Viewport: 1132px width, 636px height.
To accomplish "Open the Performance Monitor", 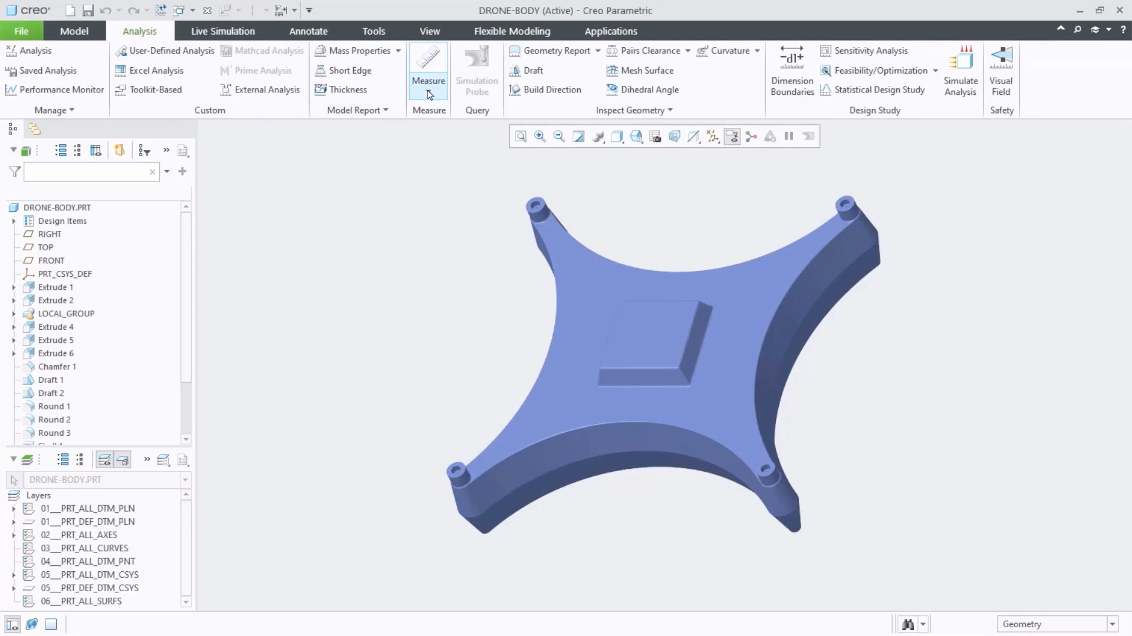I will coord(54,90).
